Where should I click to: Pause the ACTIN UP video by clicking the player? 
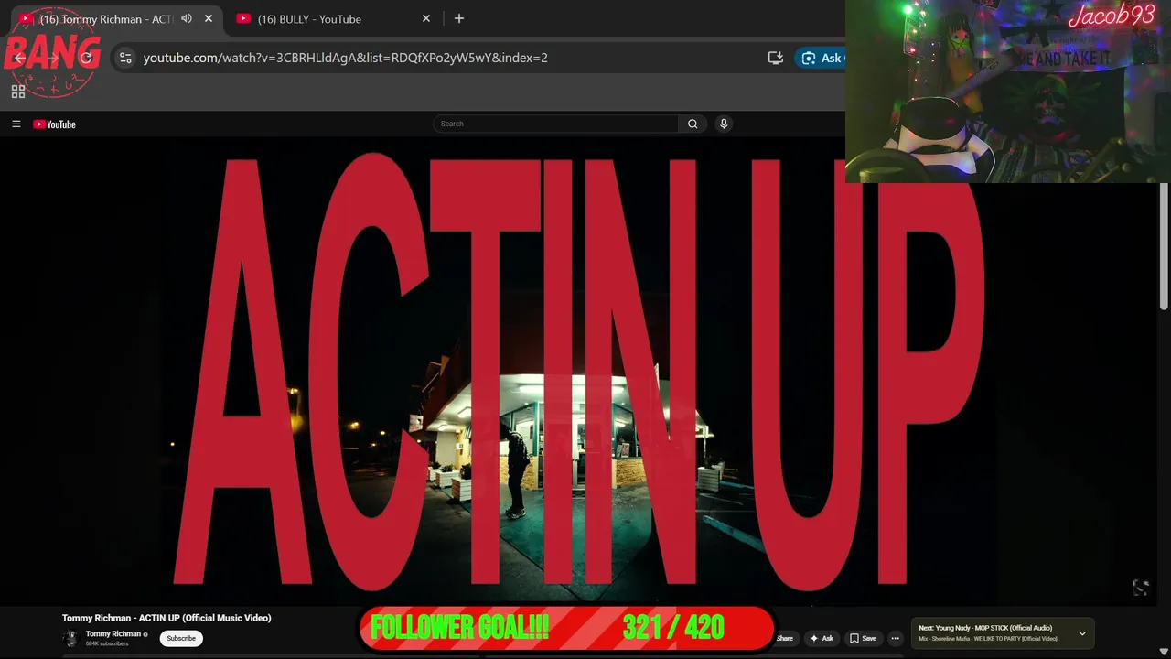(x=578, y=371)
